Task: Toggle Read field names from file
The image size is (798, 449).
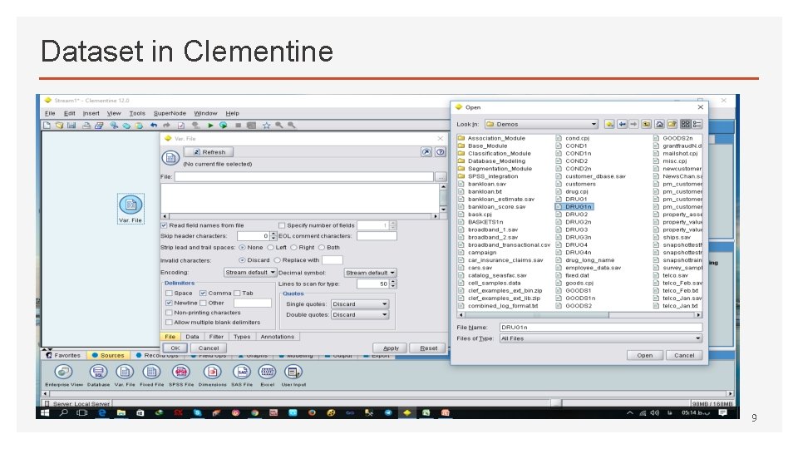Action: (164, 225)
